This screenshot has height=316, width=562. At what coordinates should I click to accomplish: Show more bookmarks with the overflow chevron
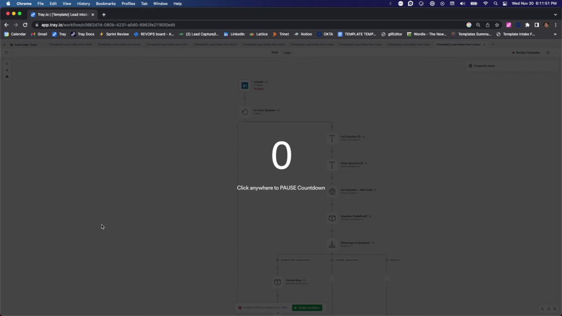pyautogui.click(x=555, y=34)
